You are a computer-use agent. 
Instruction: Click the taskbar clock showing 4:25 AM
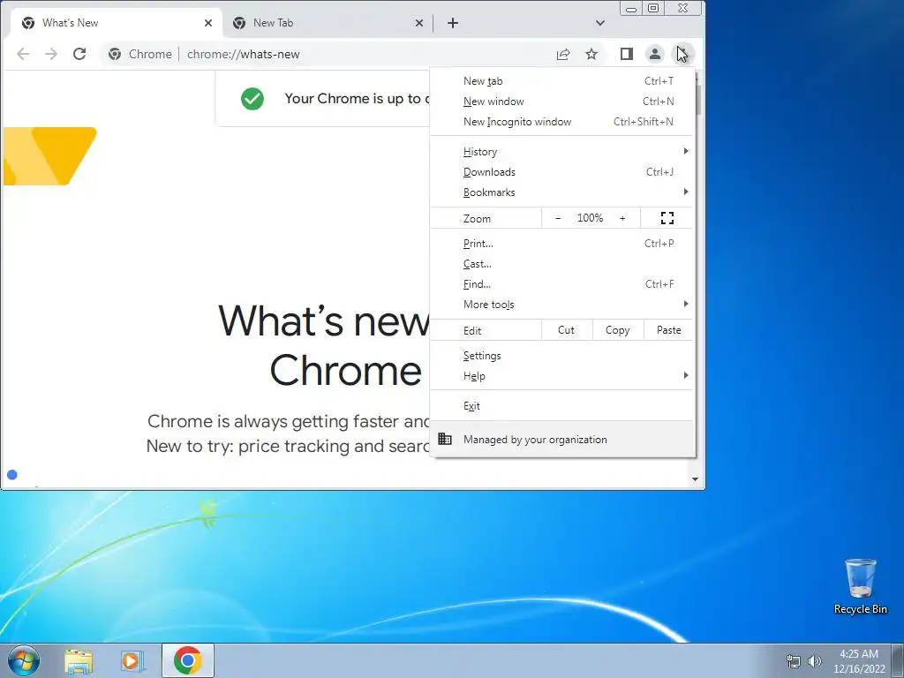coord(859,661)
